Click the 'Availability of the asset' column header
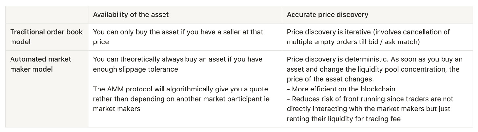Viewport: 478px width, 132px height. coord(131,15)
